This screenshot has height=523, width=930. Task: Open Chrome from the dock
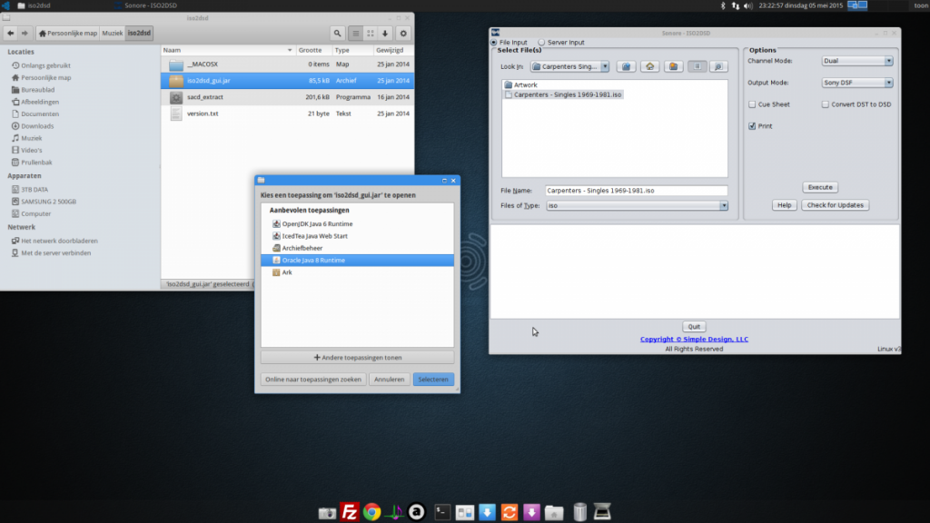(x=371, y=512)
